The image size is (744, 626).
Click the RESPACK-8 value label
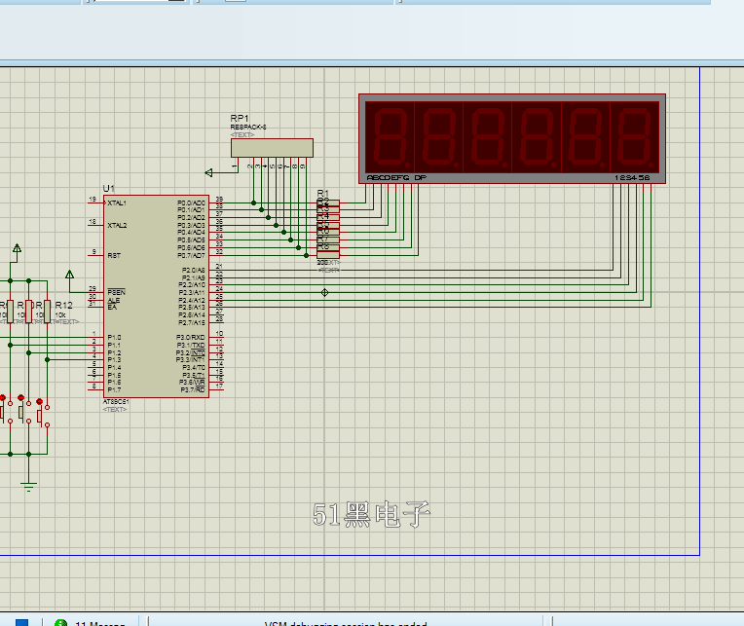pyautogui.click(x=248, y=128)
